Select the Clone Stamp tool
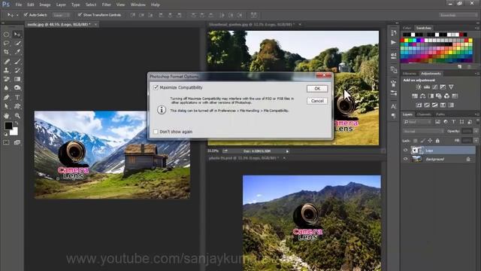Viewport: 481px width, 271px height. point(6,70)
